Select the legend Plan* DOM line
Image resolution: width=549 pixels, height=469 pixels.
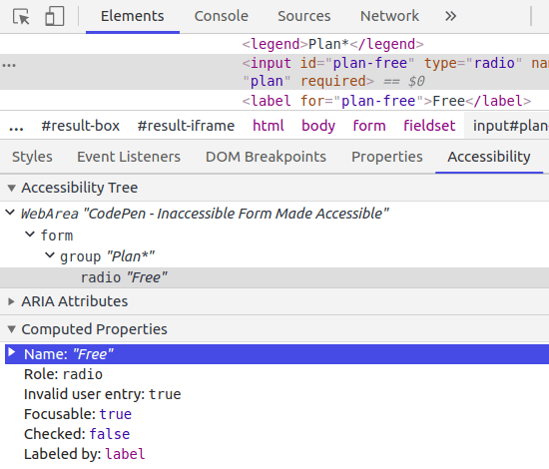(x=332, y=44)
